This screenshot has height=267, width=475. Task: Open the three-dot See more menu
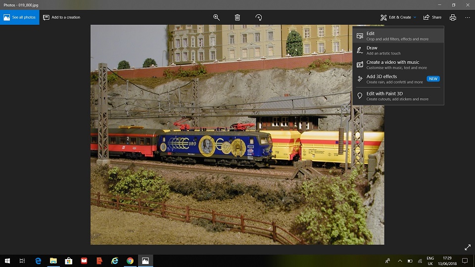pos(468,17)
